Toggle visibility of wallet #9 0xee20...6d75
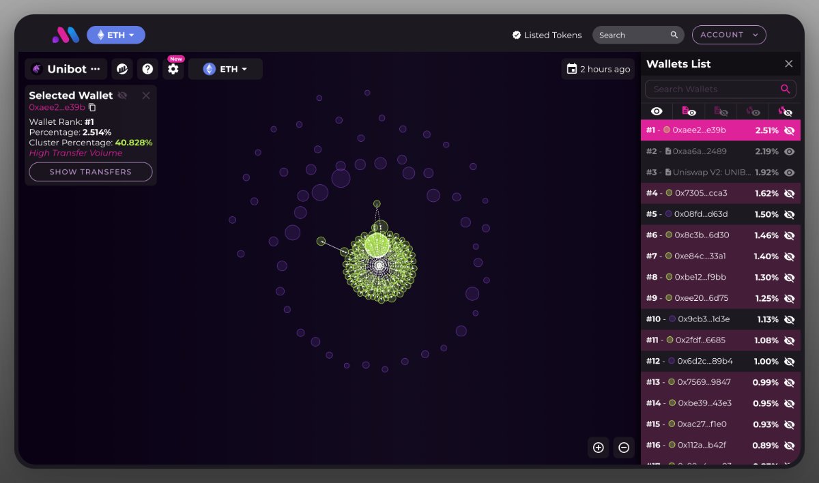The height and width of the screenshot is (483, 819). click(790, 299)
